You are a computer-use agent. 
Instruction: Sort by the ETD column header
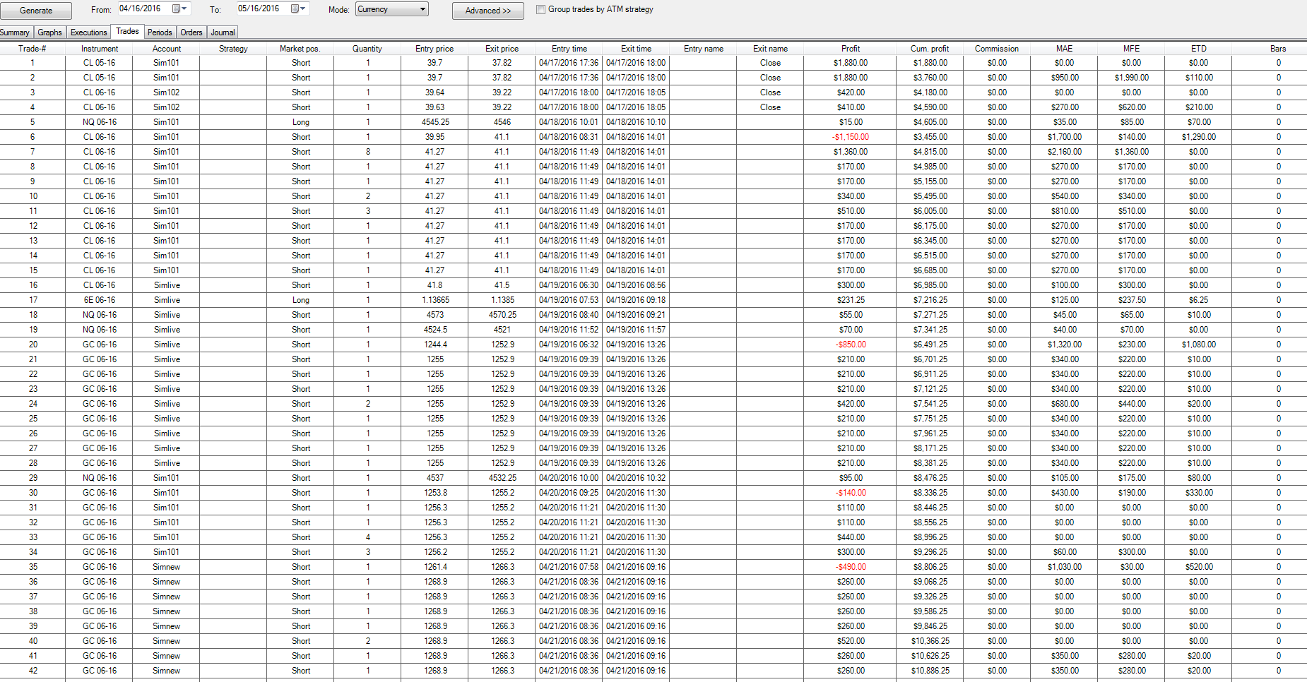pyautogui.click(x=1199, y=49)
